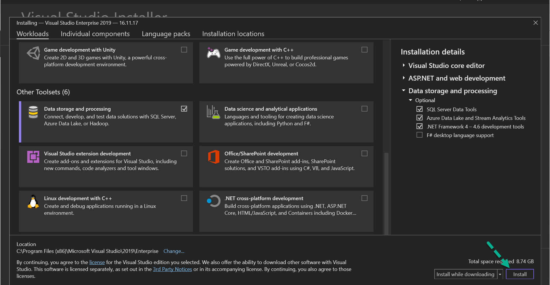Open the 3rd Party Notices link
The height and width of the screenshot is (285, 550).
click(172, 269)
